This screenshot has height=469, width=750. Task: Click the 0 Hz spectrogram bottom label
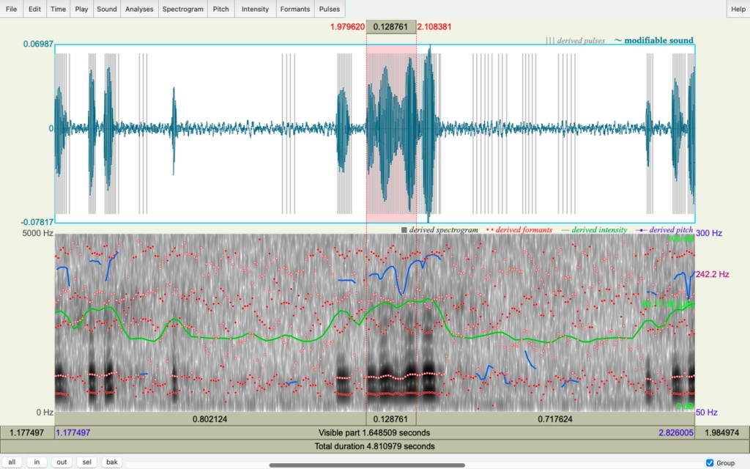(x=45, y=412)
